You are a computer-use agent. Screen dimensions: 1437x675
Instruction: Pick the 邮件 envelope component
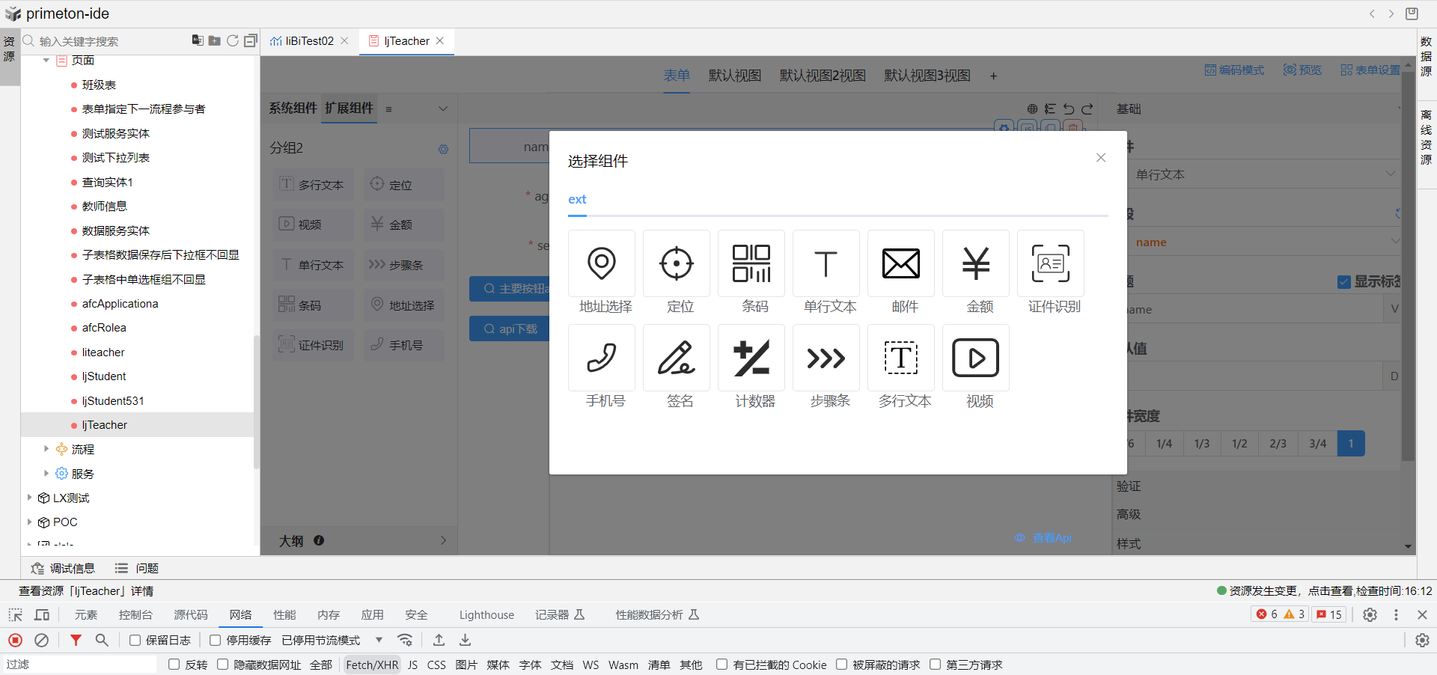(x=901, y=263)
